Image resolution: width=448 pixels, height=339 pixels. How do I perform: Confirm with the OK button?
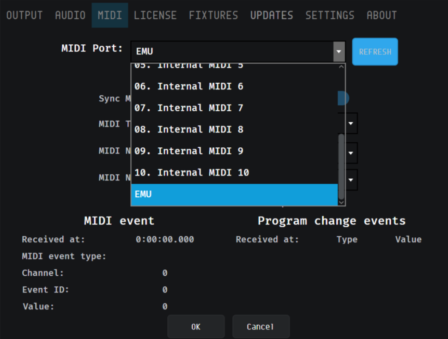point(196,327)
